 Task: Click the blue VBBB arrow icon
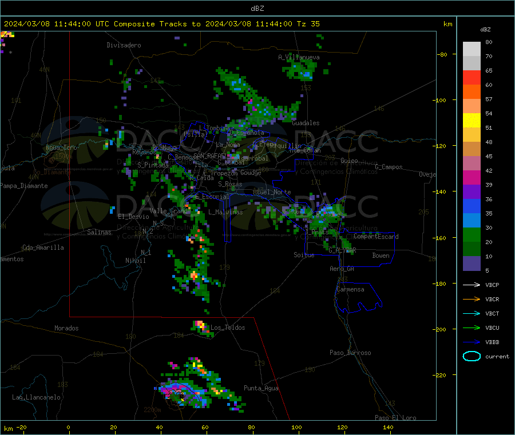tap(472, 342)
